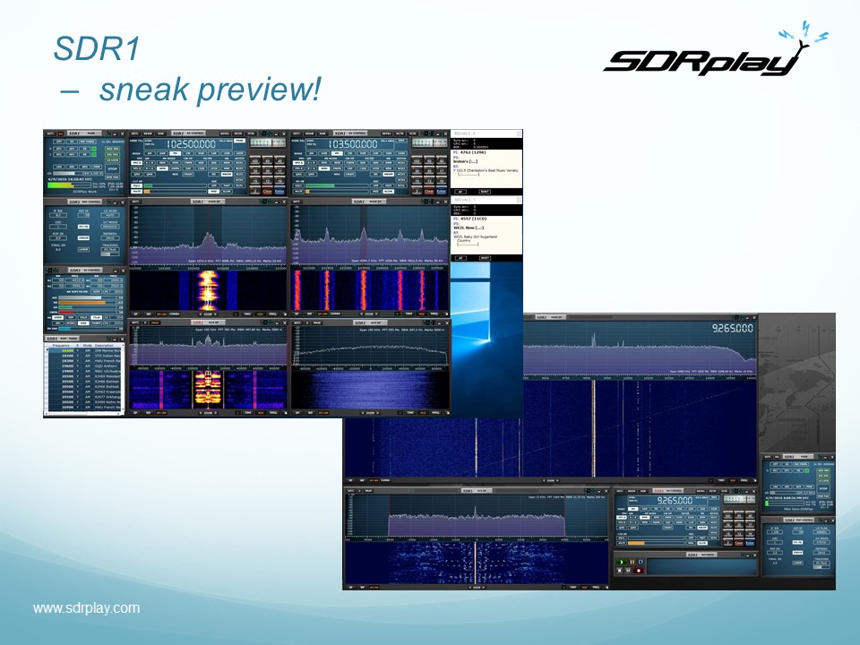The height and width of the screenshot is (645, 860).
Task: Enable NCH1 notch in 102.500.000 RX Control
Action: click(x=240, y=163)
